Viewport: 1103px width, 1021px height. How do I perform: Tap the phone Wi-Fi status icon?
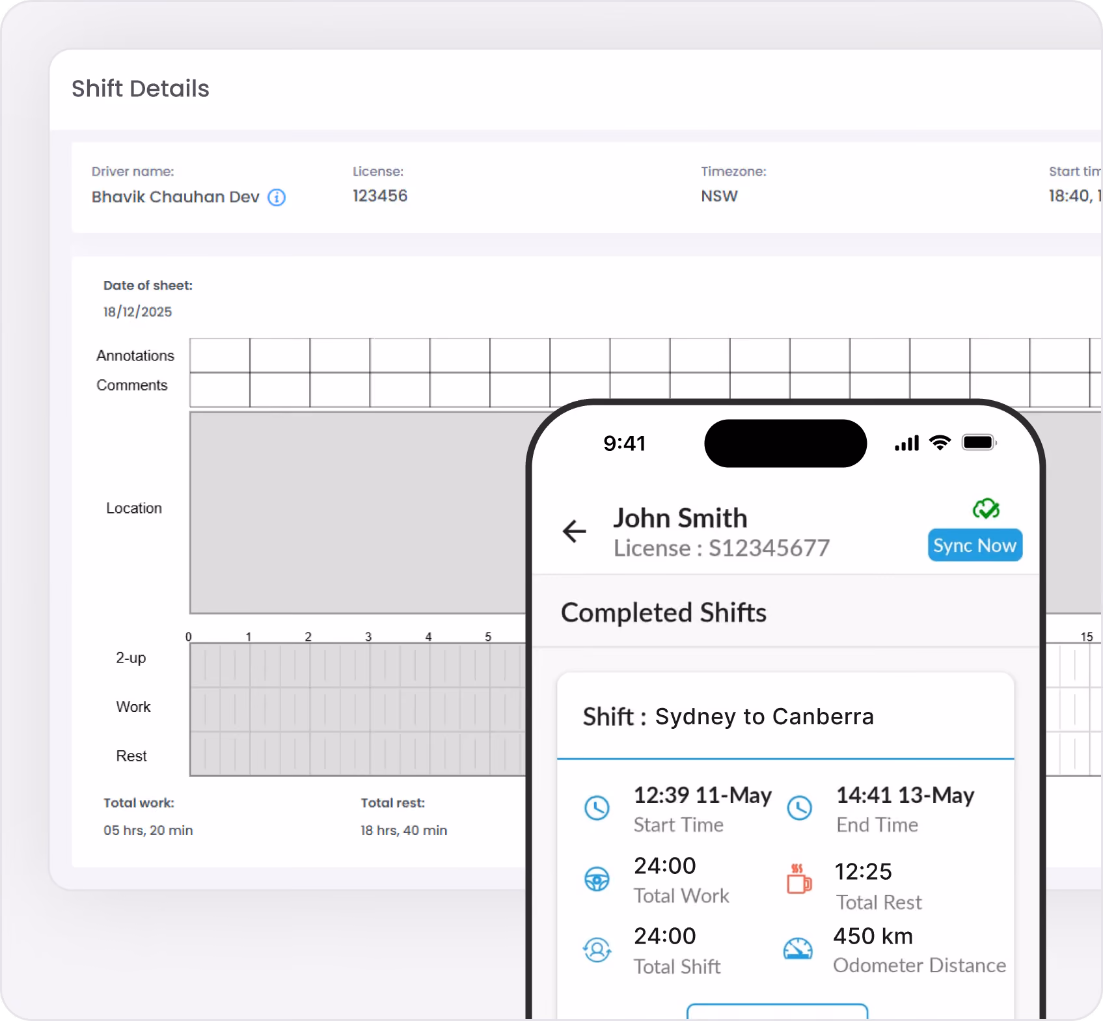tap(940, 443)
